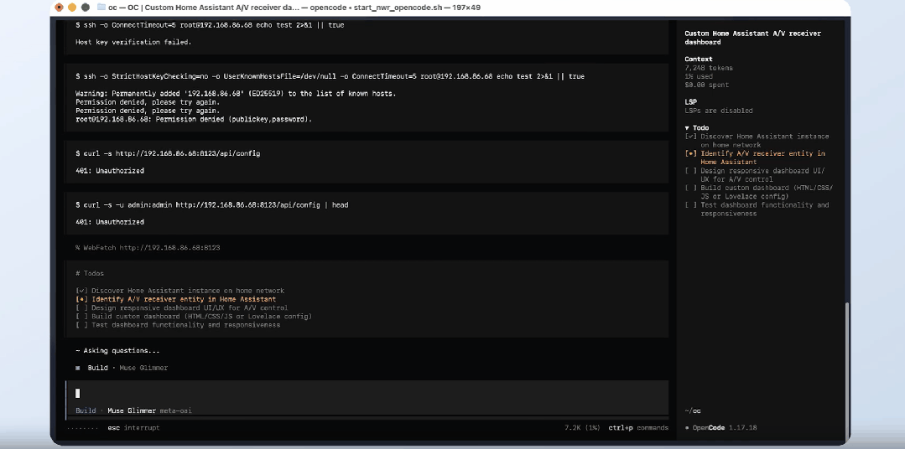Click the Asking questions... status line

click(117, 350)
